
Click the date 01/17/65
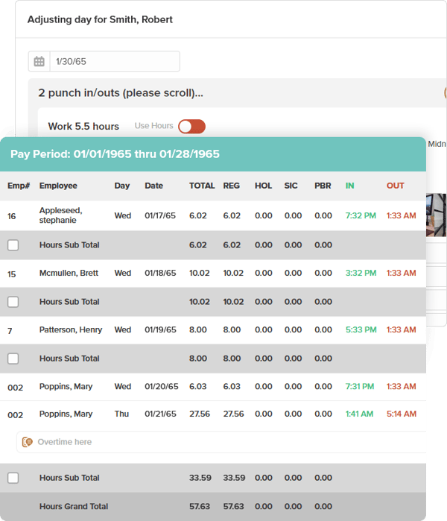160,215
